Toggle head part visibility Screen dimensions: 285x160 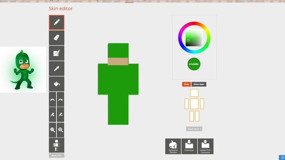(194, 93)
